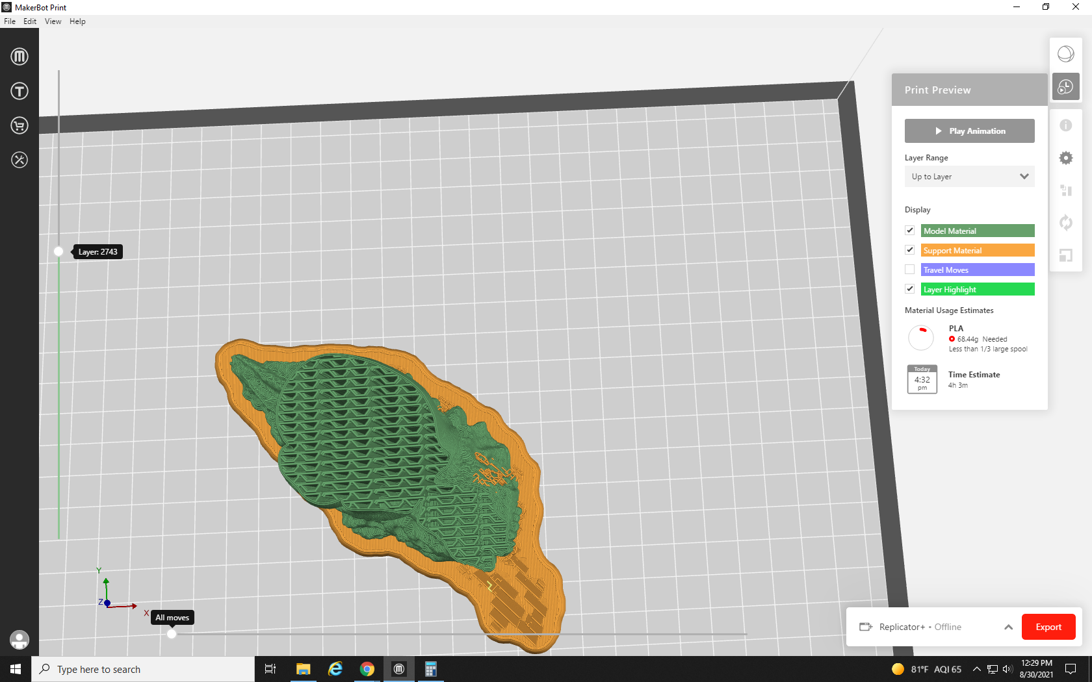Select the Print Preview clock icon

(x=1066, y=86)
